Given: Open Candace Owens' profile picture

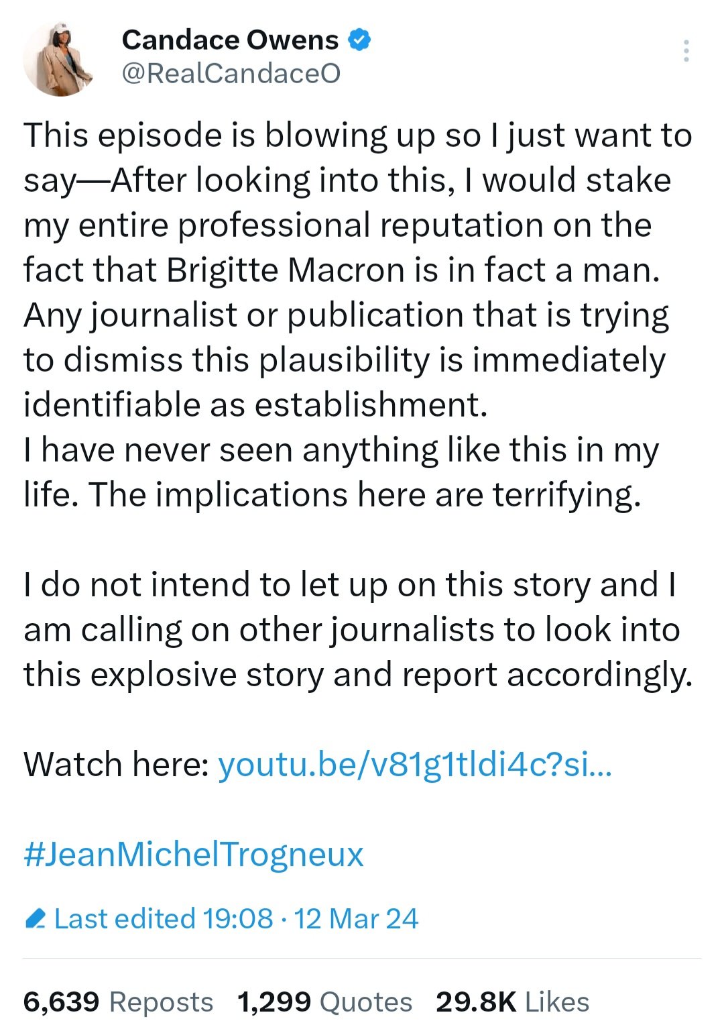Looking at the screenshot, I should click(58, 59).
